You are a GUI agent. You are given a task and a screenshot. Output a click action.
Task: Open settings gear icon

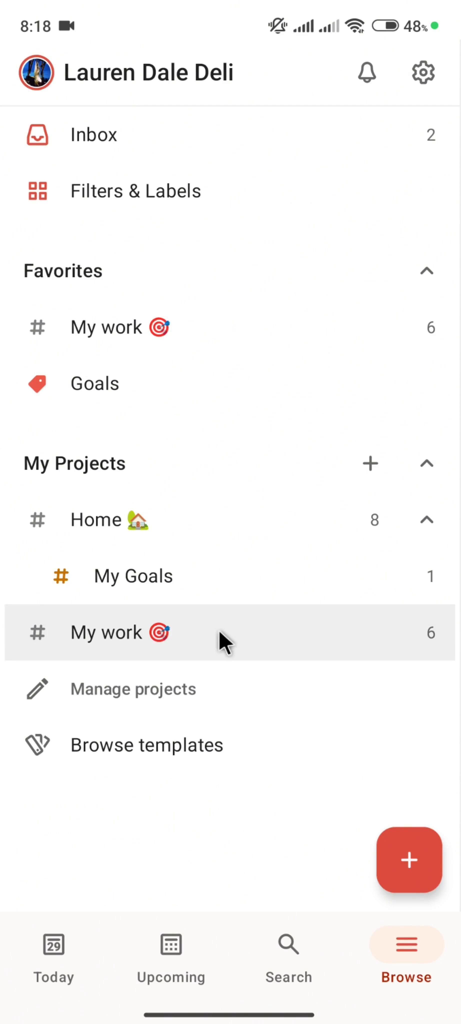pyautogui.click(x=423, y=72)
